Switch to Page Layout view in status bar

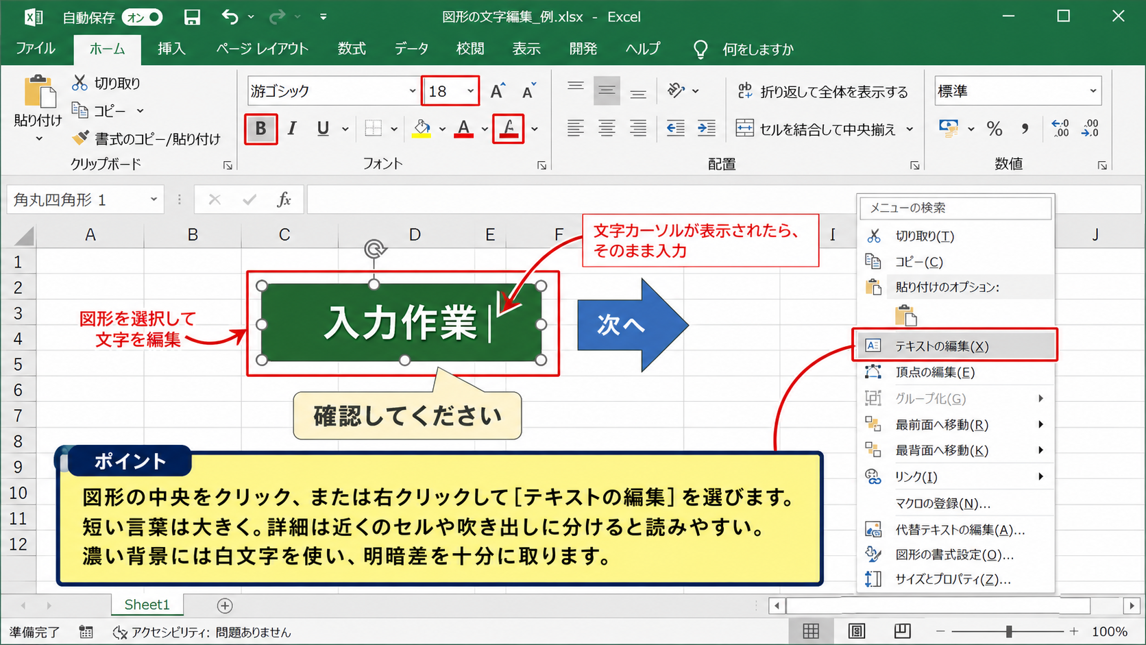pos(857,631)
